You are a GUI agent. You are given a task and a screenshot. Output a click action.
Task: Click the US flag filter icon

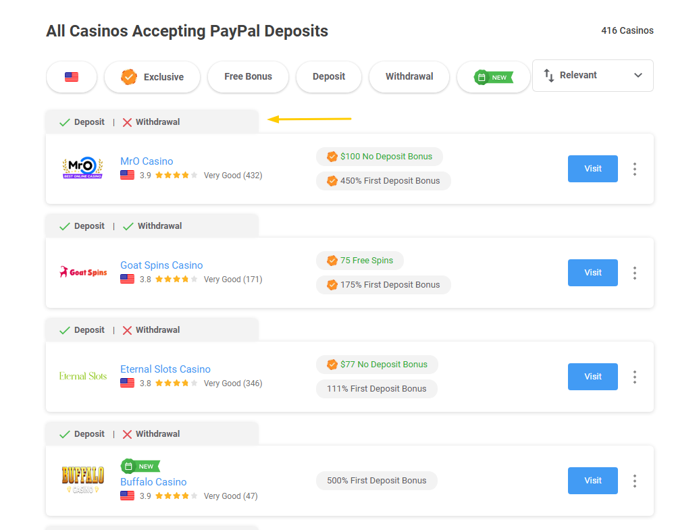[x=72, y=75]
